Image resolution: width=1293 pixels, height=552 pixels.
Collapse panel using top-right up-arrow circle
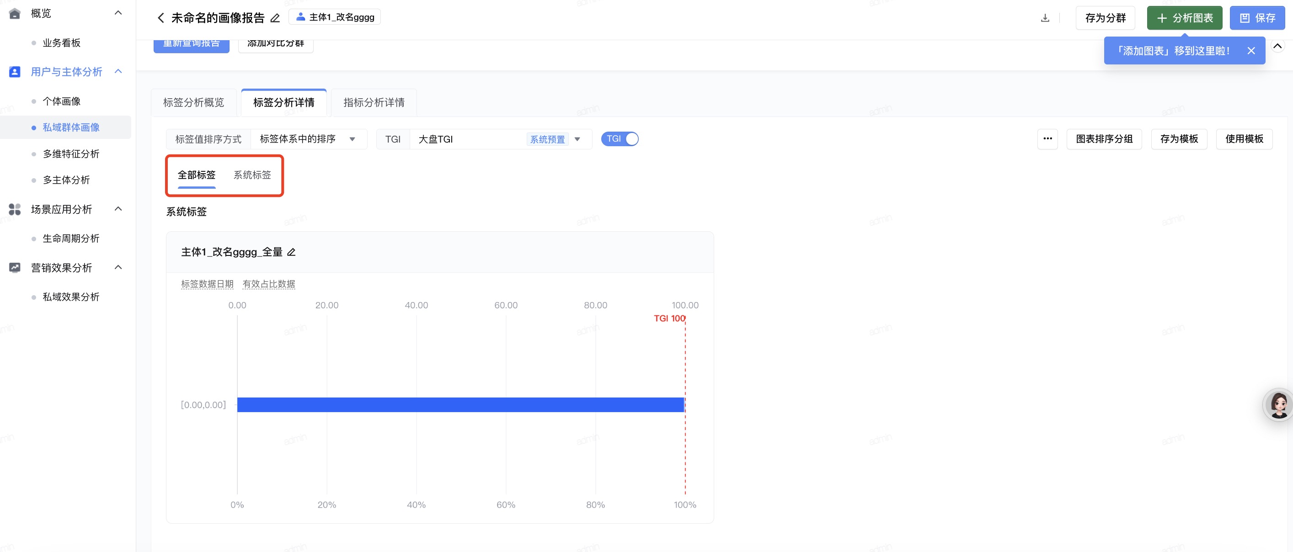(1277, 46)
